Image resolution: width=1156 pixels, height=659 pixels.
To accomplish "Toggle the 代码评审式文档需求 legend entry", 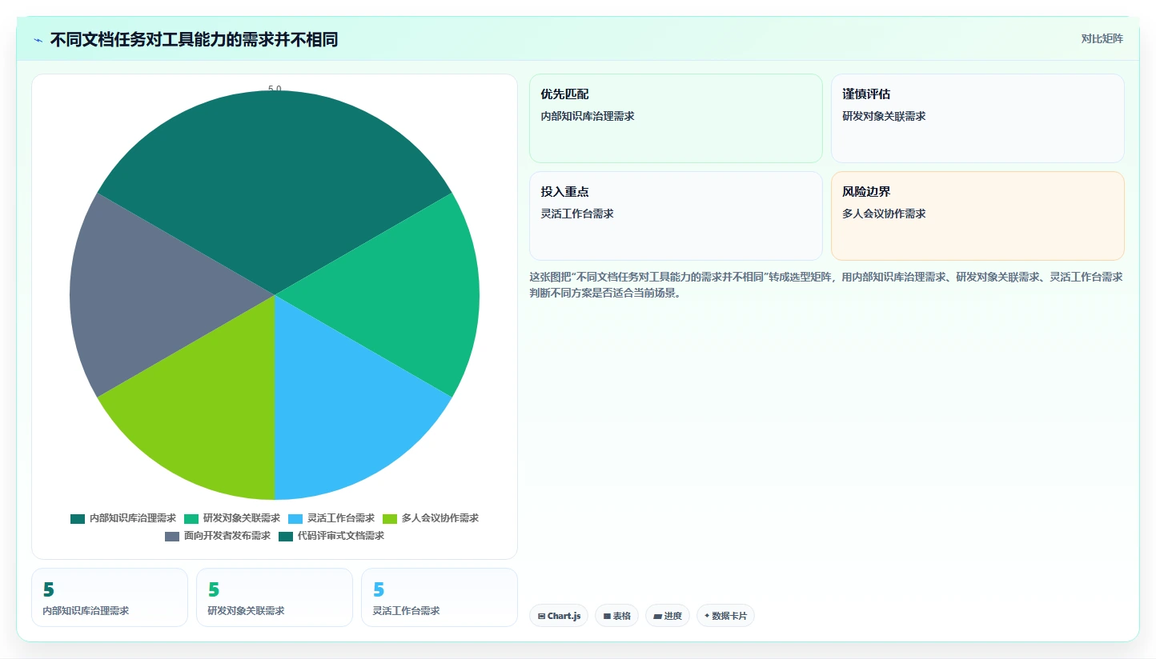I will pos(331,536).
